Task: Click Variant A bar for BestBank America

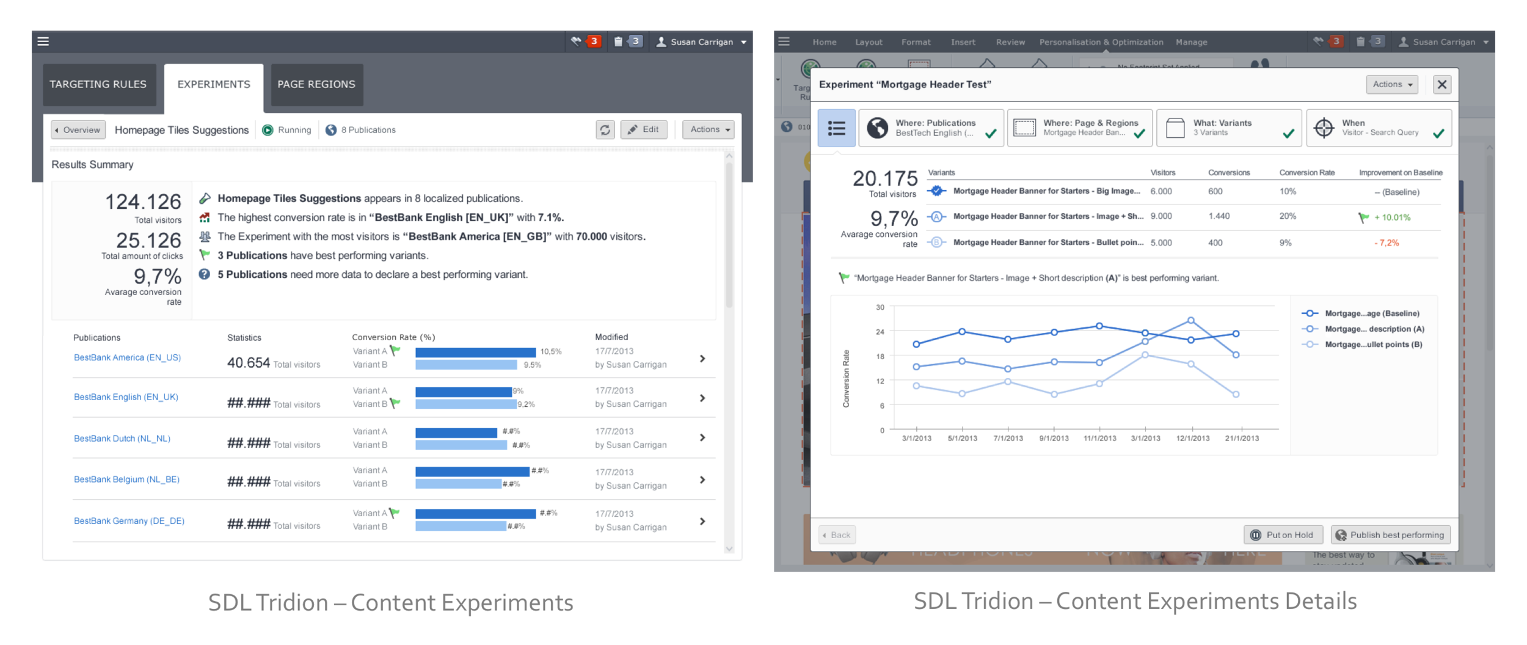Action: point(475,352)
